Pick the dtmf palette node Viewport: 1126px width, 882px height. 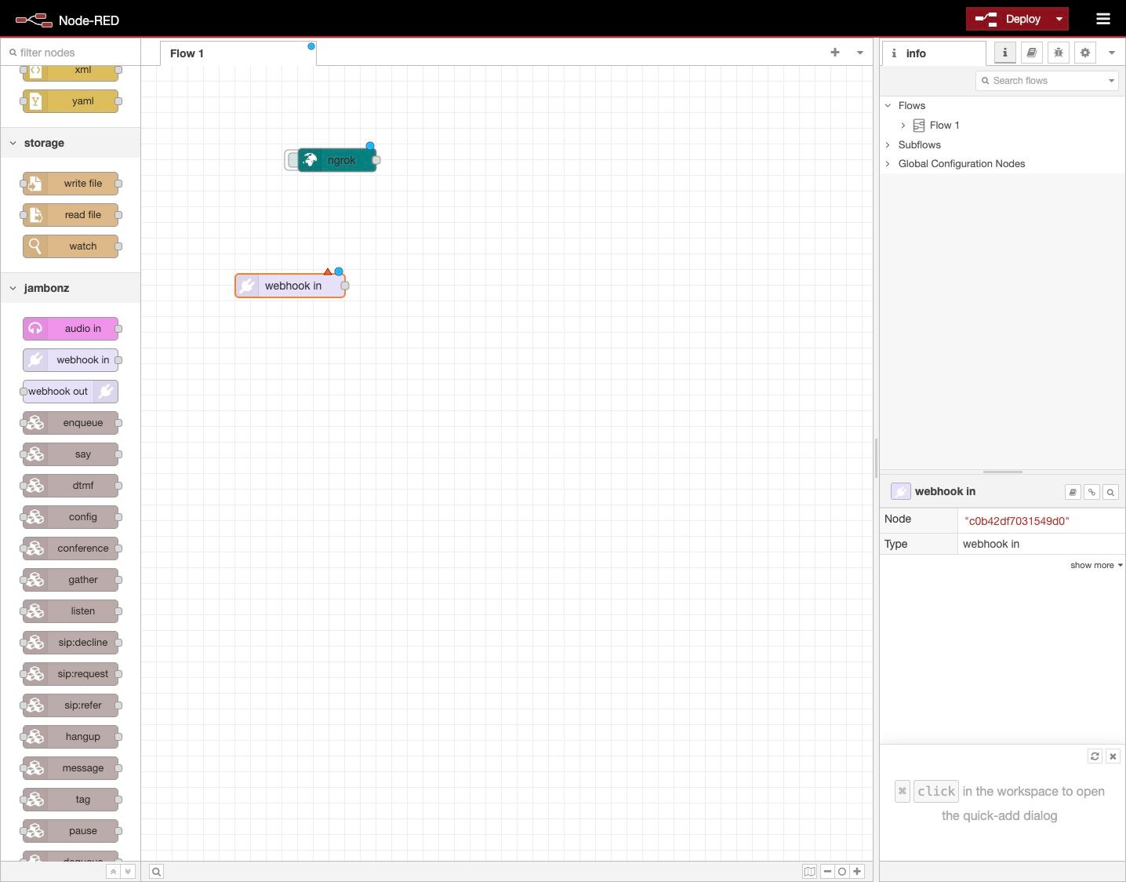click(71, 486)
